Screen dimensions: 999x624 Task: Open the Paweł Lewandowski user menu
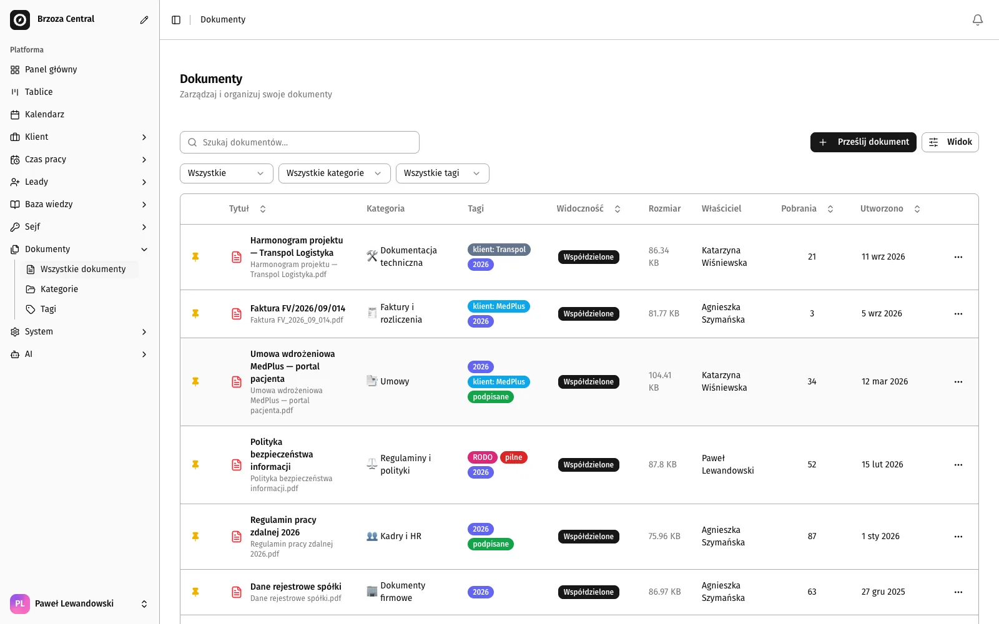(x=79, y=604)
